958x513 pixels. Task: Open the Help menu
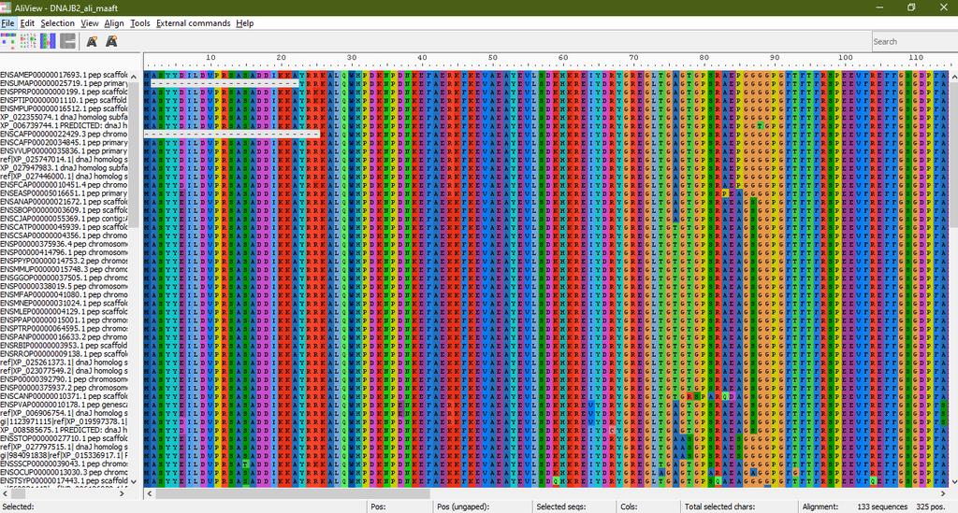click(x=244, y=23)
